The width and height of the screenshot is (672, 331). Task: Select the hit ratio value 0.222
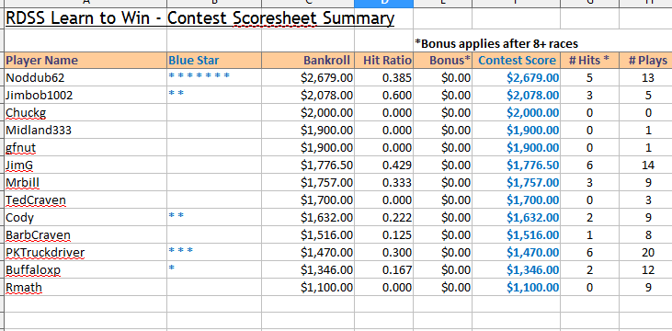pyautogui.click(x=384, y=218)
